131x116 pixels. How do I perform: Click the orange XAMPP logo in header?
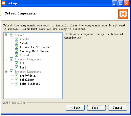(x=123, y=14)
